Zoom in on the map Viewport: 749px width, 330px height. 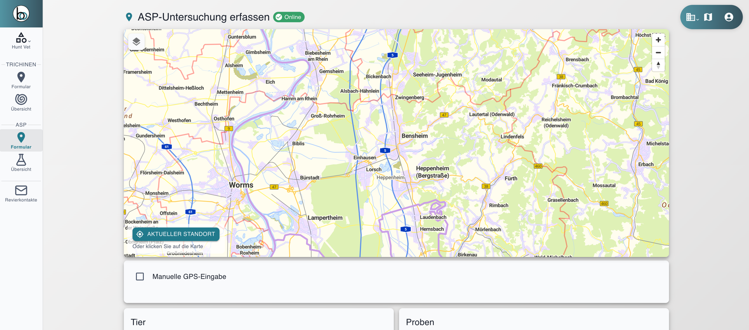658,40
